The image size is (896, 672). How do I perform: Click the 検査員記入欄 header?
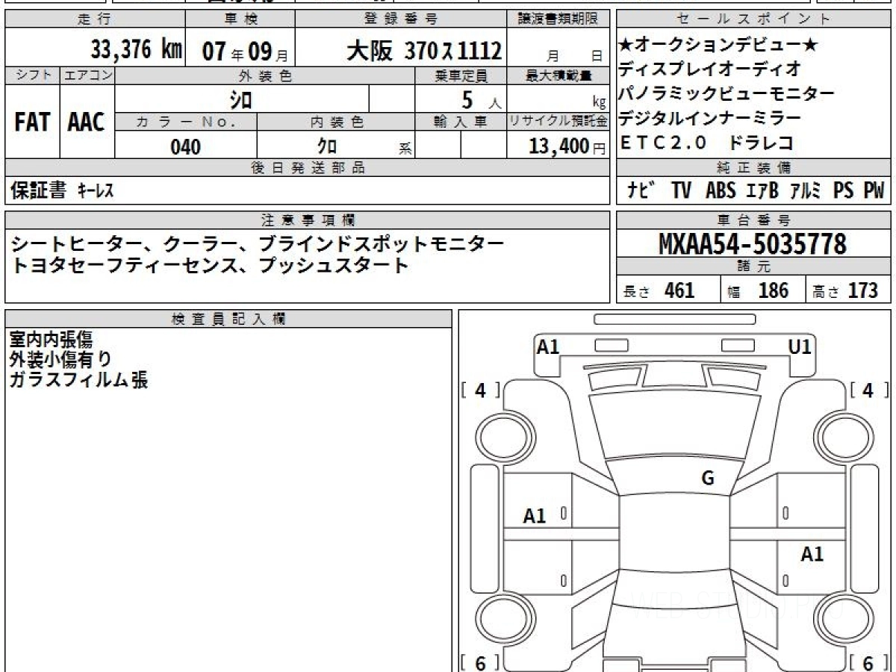(x=228, y=318)
